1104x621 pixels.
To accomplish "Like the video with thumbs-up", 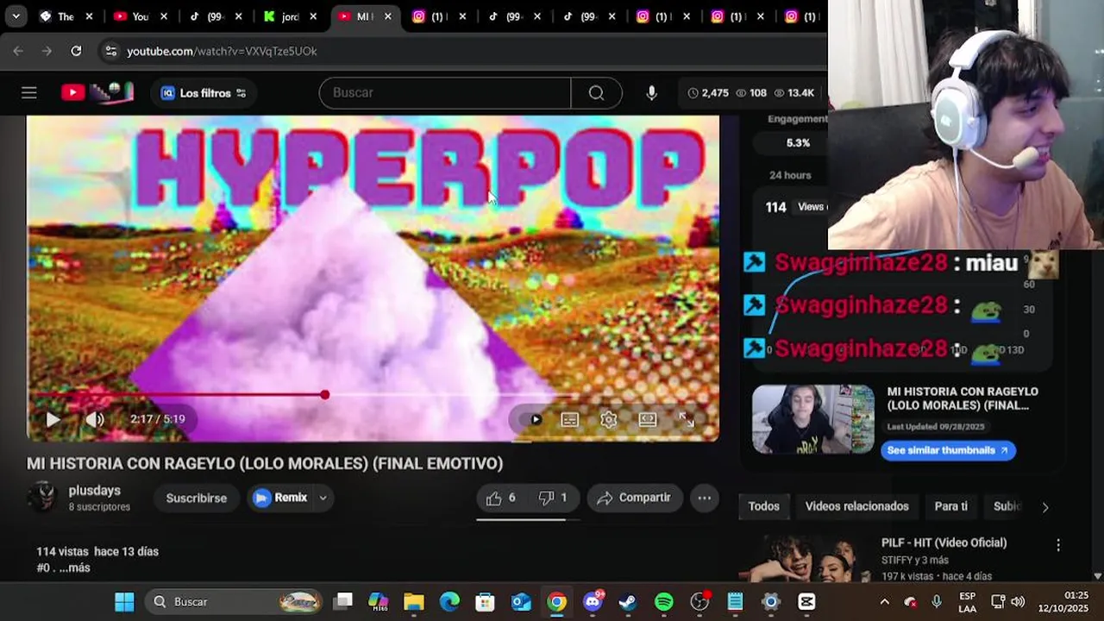I will point(500,498).
